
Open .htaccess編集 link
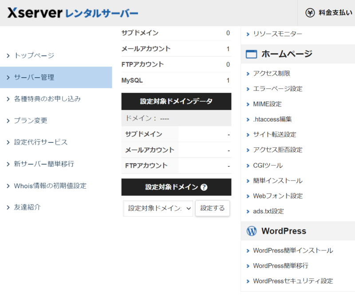272,119
